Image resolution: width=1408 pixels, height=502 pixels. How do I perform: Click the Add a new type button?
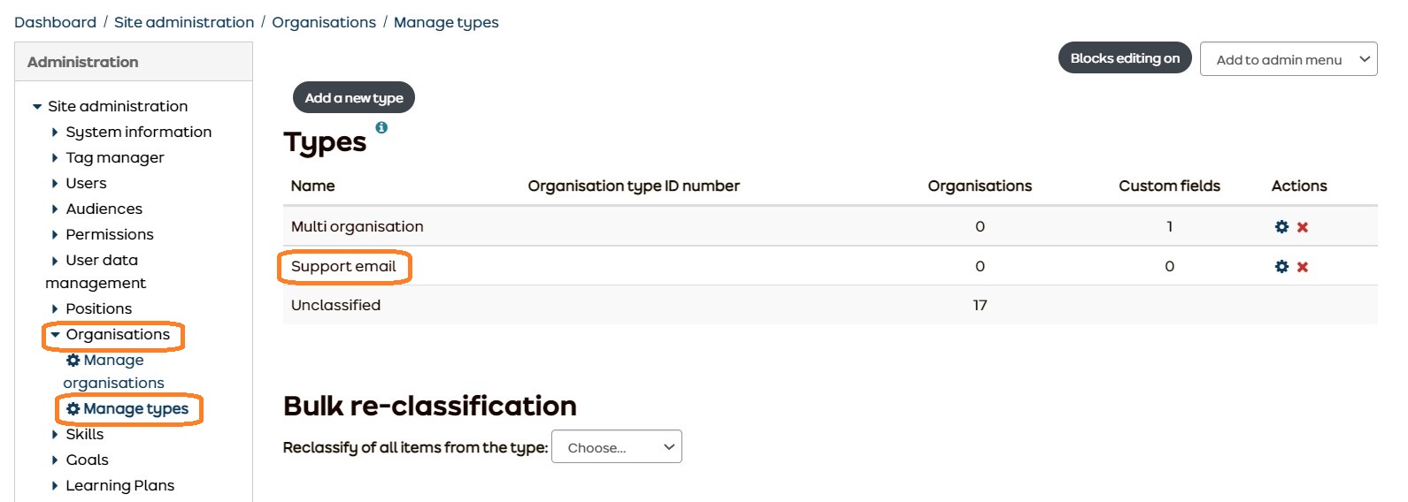[x=354, y=97]
